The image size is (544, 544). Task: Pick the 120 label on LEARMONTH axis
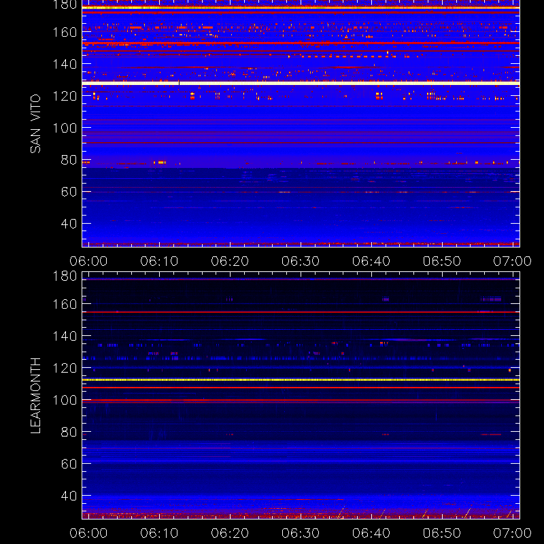coord(65,368)
